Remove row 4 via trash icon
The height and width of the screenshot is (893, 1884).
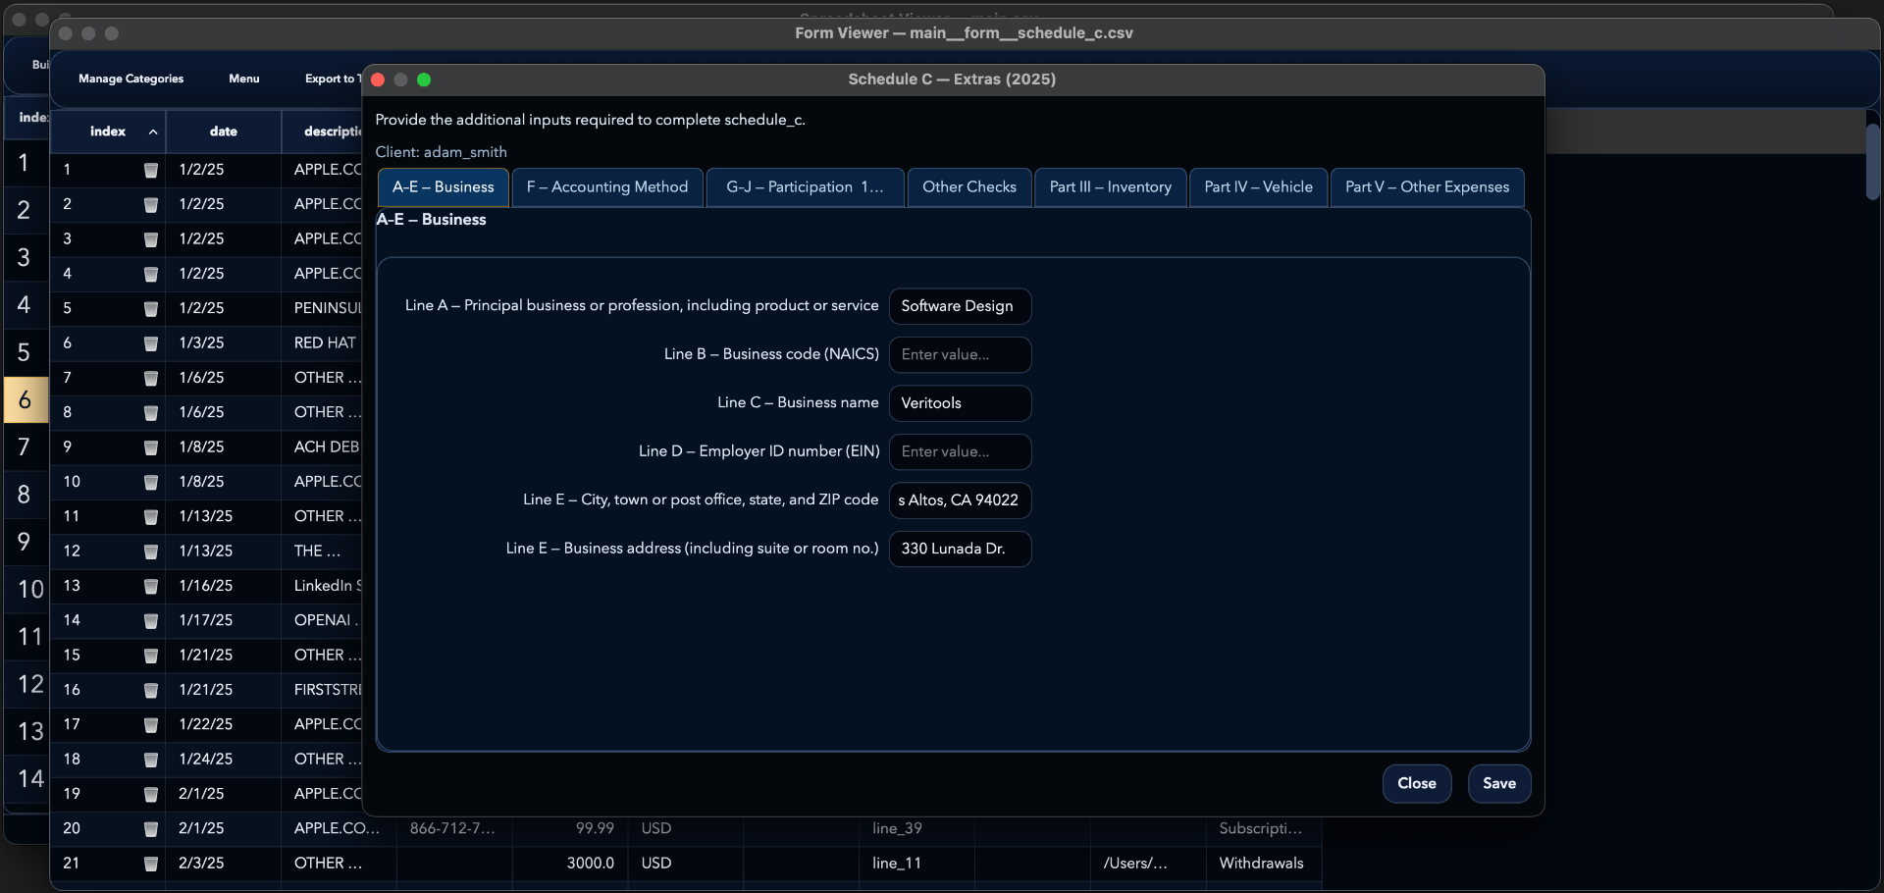pos(151,274)
